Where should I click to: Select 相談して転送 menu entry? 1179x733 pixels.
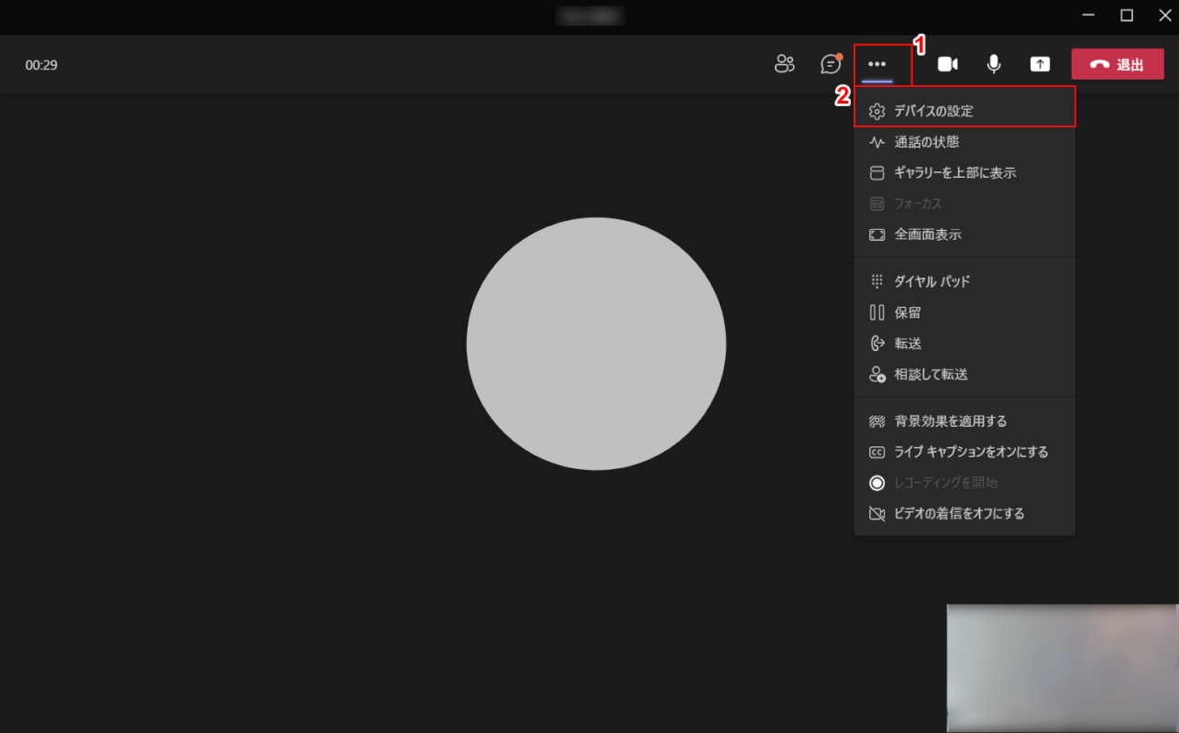click(964, 375)
